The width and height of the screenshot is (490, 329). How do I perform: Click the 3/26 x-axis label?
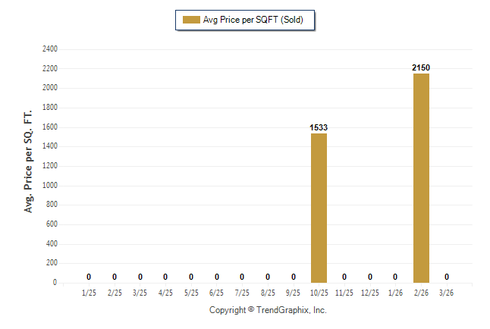447,293
